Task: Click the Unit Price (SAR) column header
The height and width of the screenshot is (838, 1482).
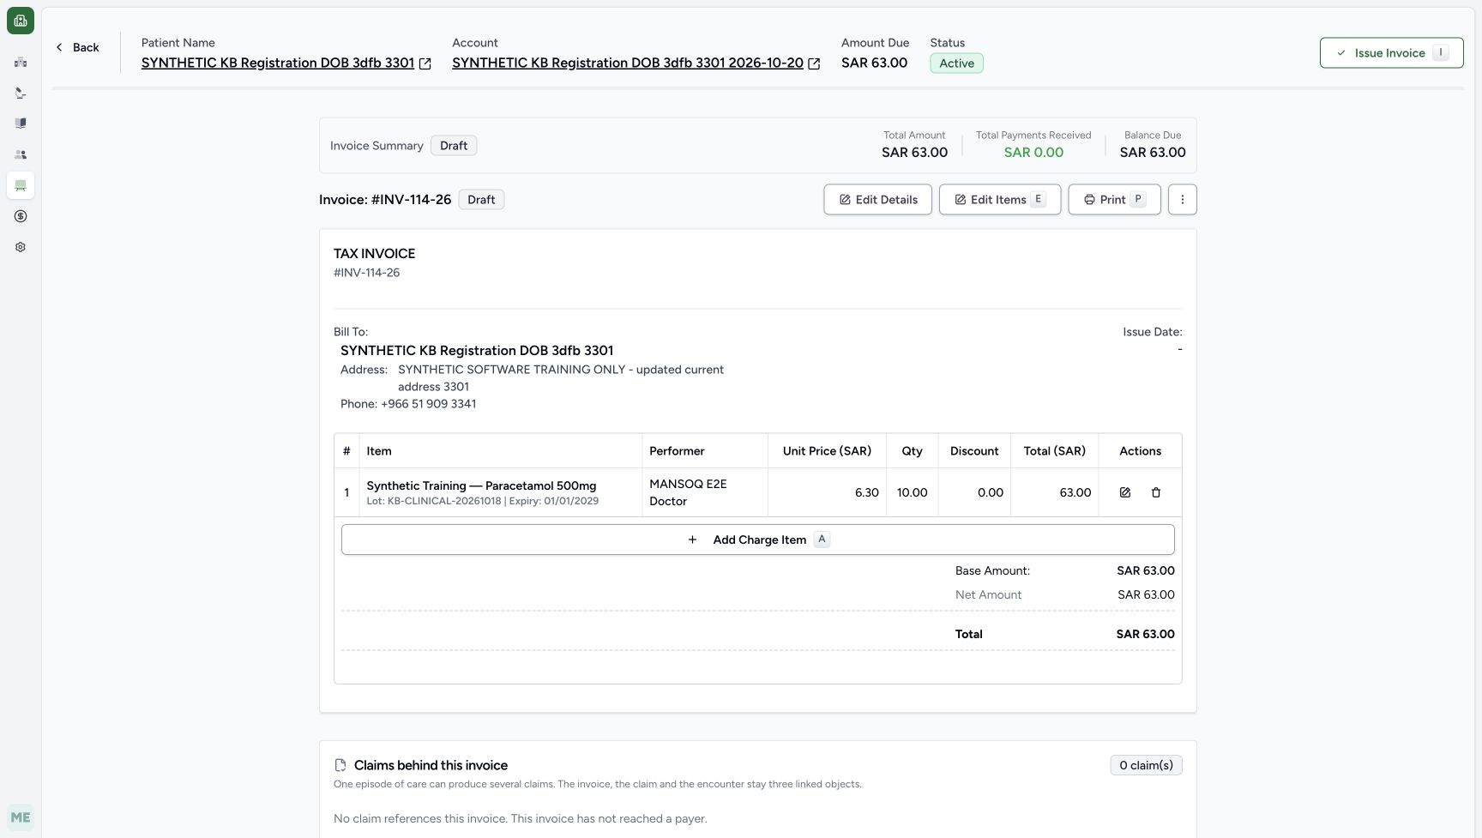Action: tap(827, 451)
